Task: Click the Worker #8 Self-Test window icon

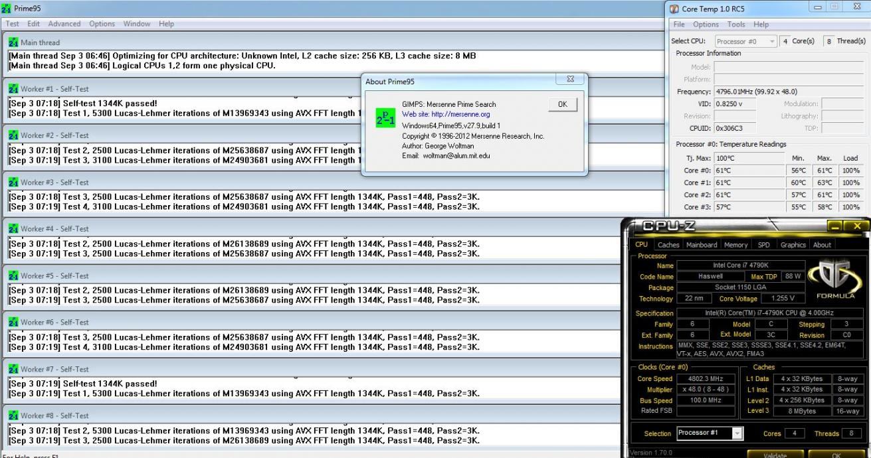Action: [x=13, y=416]
